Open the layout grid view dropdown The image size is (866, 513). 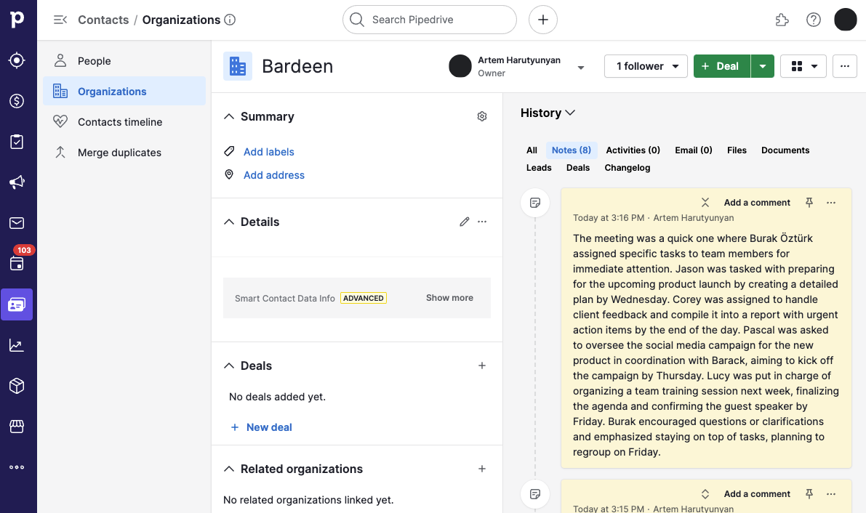[803, 66]
